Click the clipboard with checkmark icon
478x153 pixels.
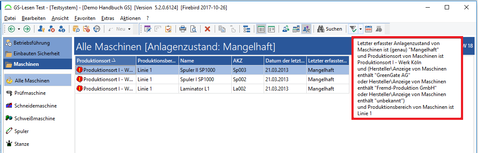coord(168,29)
